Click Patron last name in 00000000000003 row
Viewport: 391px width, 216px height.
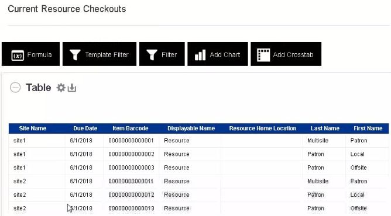[x=315, y=168]
